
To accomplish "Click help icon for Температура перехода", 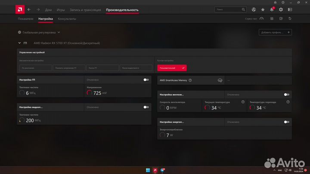I will click(x=288, y=102).
